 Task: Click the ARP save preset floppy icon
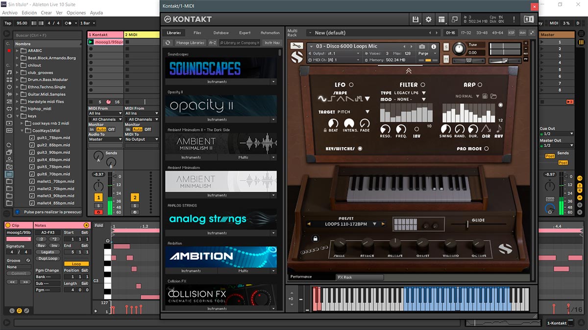click(485, 96)
